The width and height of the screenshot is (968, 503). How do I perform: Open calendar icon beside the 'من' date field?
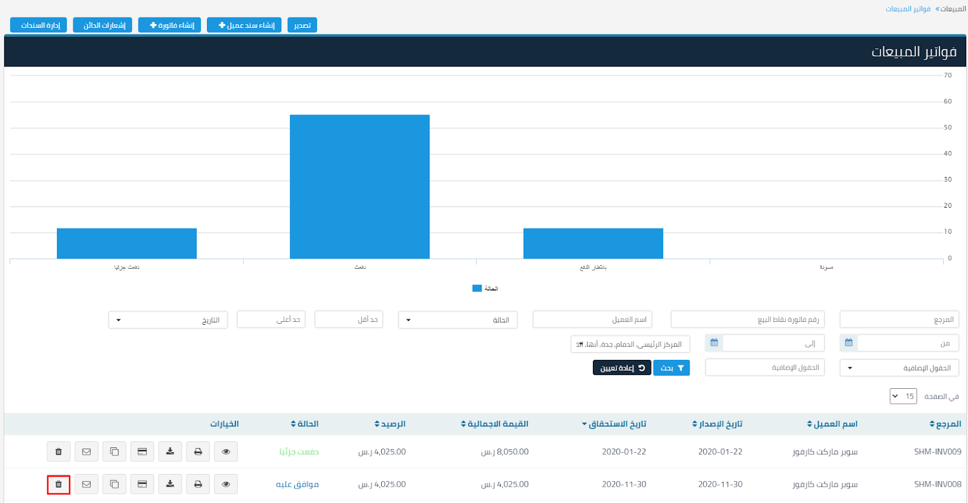849,343
